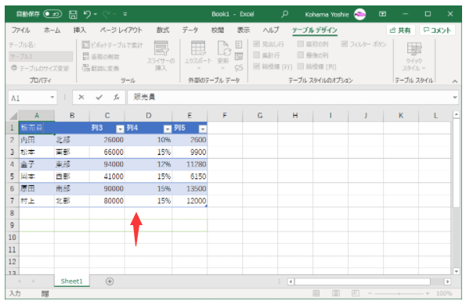Switch to ページ レイアウト tab
Screen dimensions: 466x301
coord(121,30)
